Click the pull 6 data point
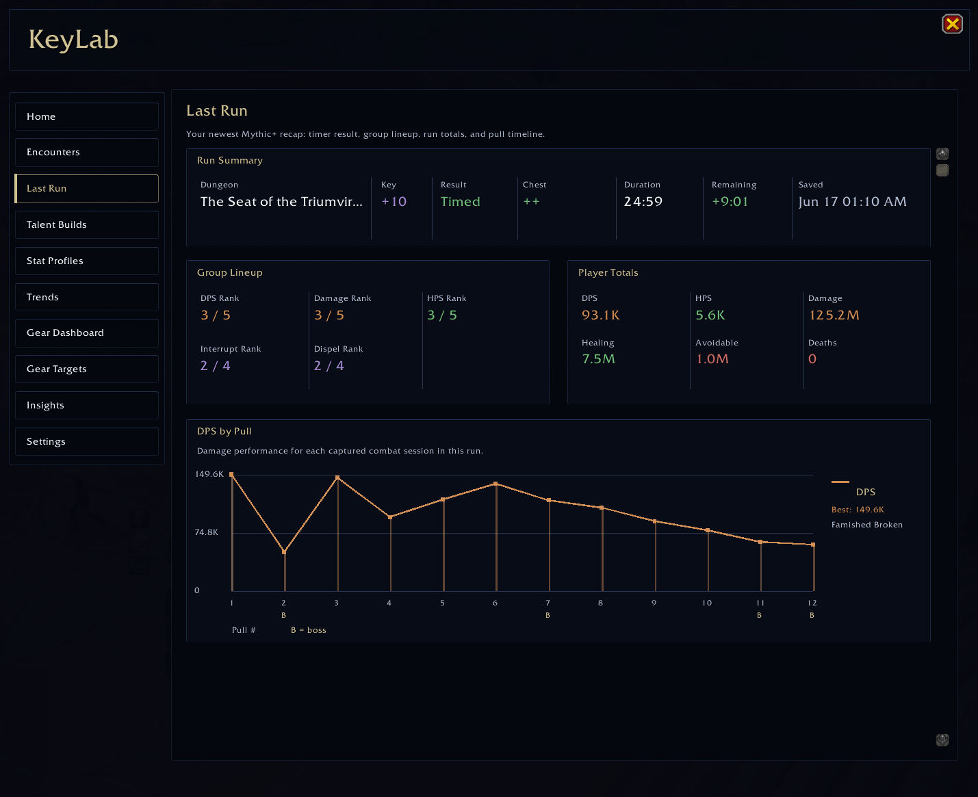Screen dimensions: 978x797 496,484
